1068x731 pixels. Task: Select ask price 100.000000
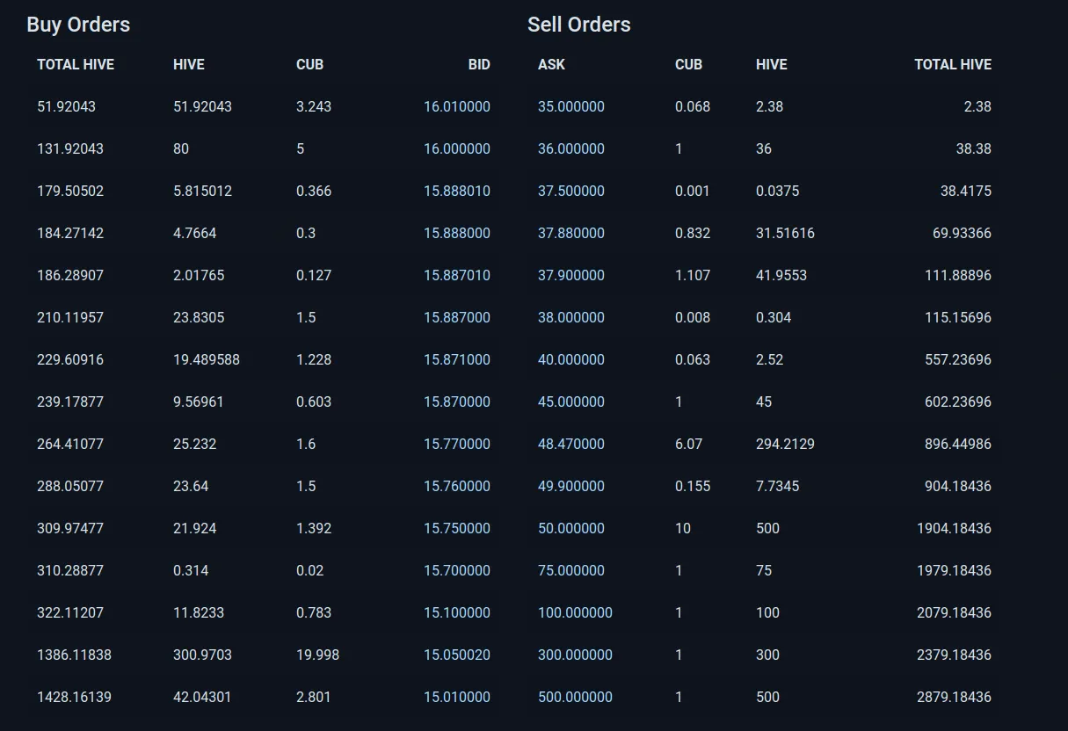pyautogui.click(x=575, y=612)
